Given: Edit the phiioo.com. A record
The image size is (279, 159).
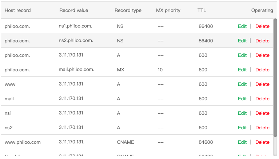Looking at the screenshot, I should pos(242,55).
